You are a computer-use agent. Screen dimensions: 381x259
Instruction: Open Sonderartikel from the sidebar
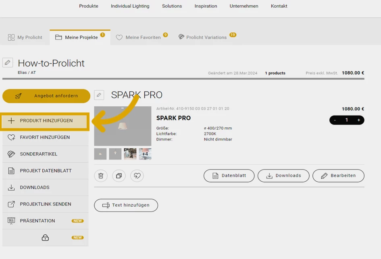39,154
